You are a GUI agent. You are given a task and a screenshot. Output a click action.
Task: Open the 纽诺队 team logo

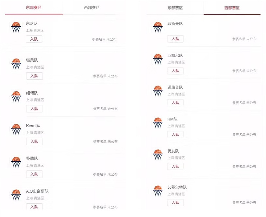pyautogui.click(x=16, y=97)
